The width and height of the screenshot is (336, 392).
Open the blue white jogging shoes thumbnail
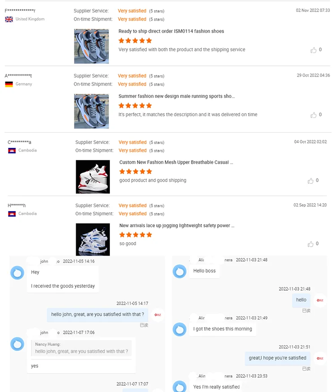[x=93, y=240]
